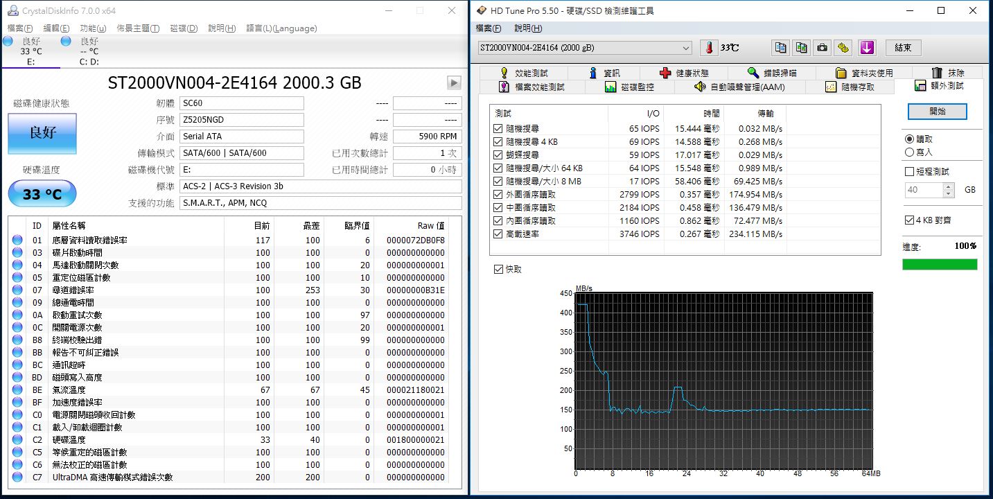Toggle the 4 KB 對齊 checkbox
The image size is (993, 499).
[909, 220]
